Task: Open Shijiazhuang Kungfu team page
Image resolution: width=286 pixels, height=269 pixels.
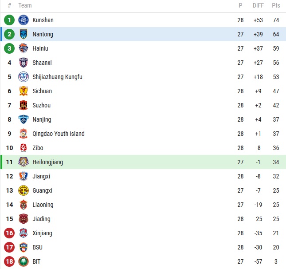Action: (x=57, y=77)
